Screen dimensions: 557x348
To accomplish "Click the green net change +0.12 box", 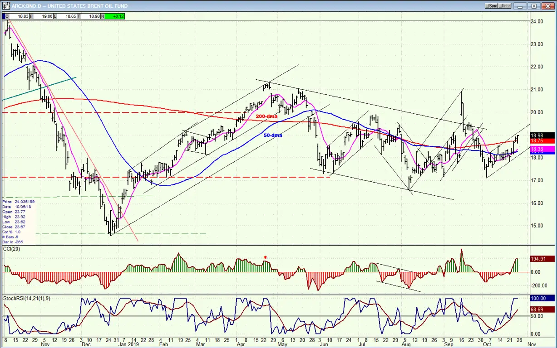I will click(x=114, y=16).
